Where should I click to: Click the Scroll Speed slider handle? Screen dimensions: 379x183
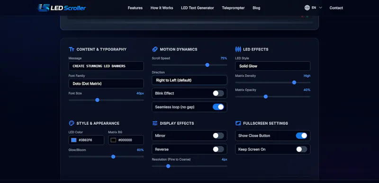point(207,65)
